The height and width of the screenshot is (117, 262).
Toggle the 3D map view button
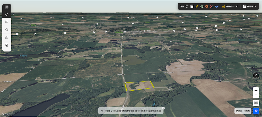pos(256,110)
